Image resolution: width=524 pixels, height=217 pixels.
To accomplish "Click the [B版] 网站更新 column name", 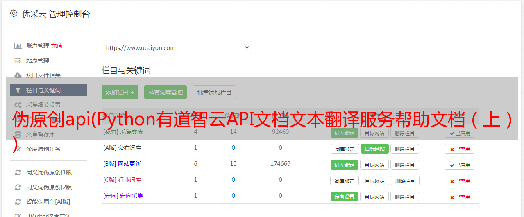I will 122,164.
